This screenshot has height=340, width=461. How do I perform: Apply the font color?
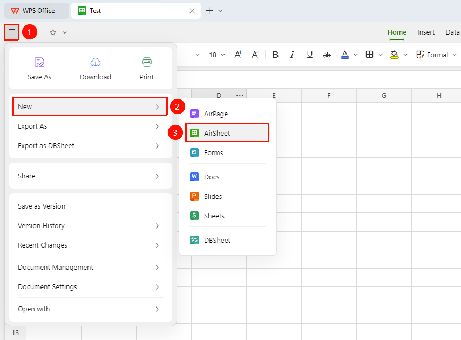coord(345,55)
